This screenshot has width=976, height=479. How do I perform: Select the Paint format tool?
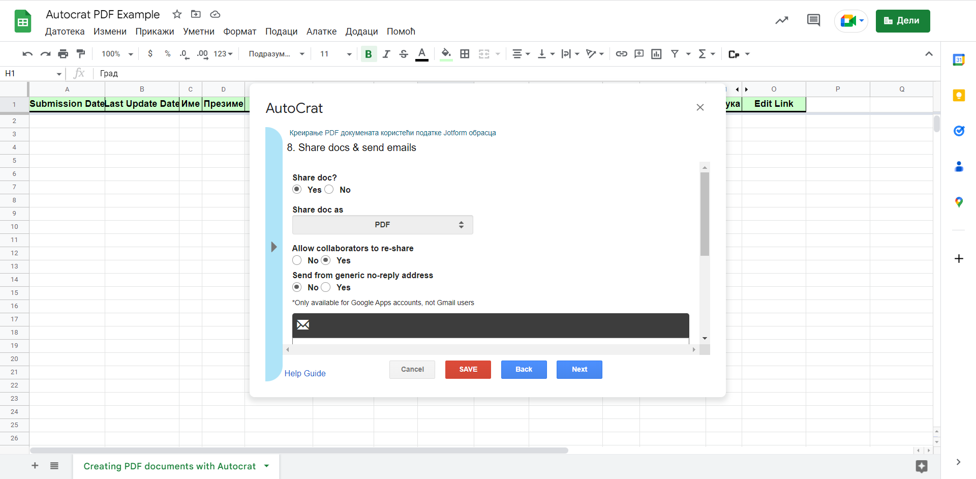pyautogui.click(x=81, y=54)
